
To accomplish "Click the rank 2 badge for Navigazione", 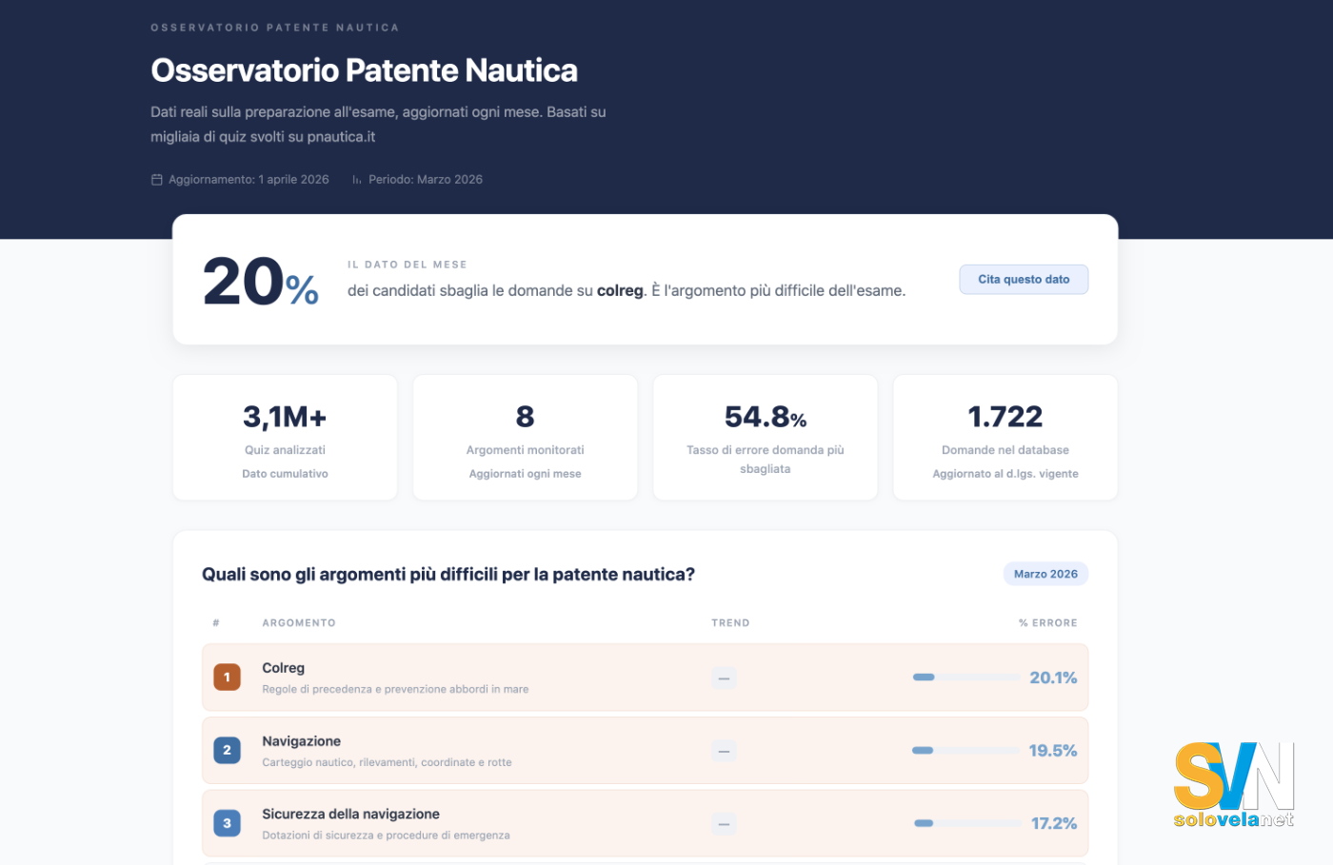I will coord(227,750).
